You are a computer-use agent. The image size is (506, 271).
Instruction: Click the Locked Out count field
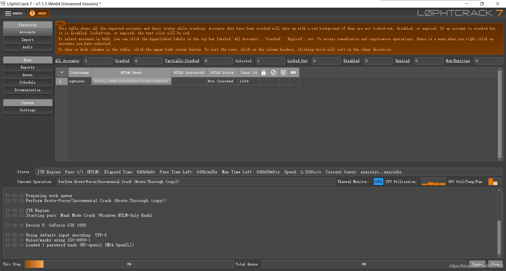coord(326,61)
